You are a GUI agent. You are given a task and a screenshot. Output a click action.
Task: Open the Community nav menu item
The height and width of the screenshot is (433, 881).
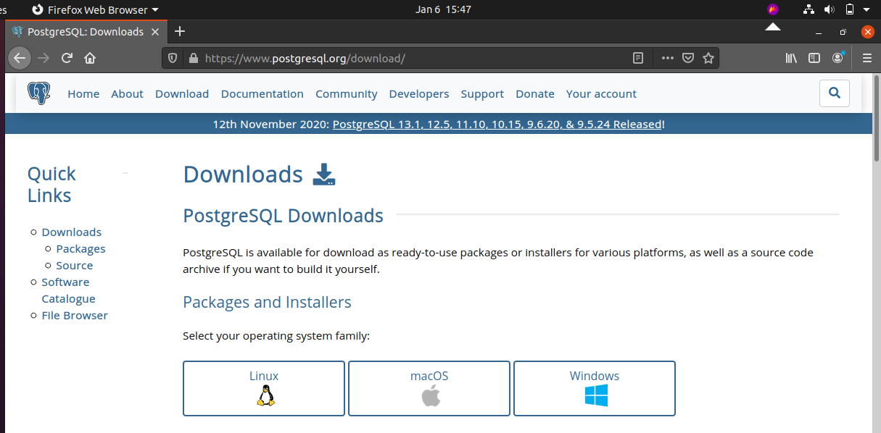tap(346, 94)
